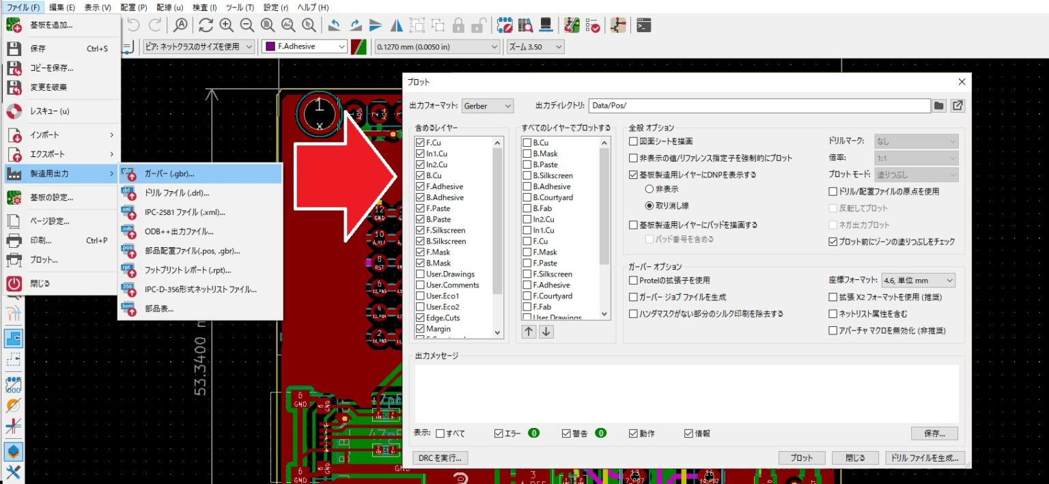The width and height of the screenshot is (1049, 484).
Task: Click the F.Adhesive purple color swatch
Action: [272, 46]
